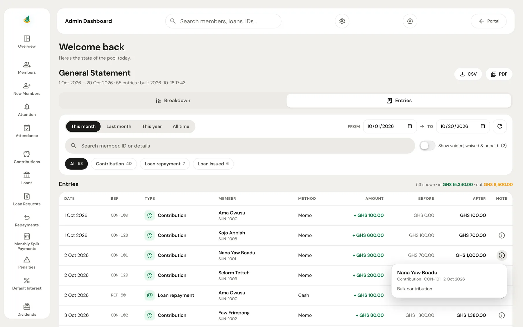The image size is (523, 327).
Task: Refresh the statement date range
Action: pyautogui.click(x=500, y=126)
